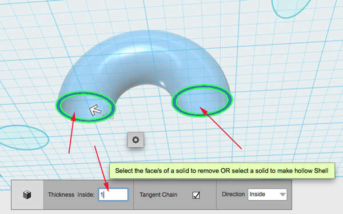Click the Tangent Chain label
Screen dimensions: 343x214
(158, 195)
